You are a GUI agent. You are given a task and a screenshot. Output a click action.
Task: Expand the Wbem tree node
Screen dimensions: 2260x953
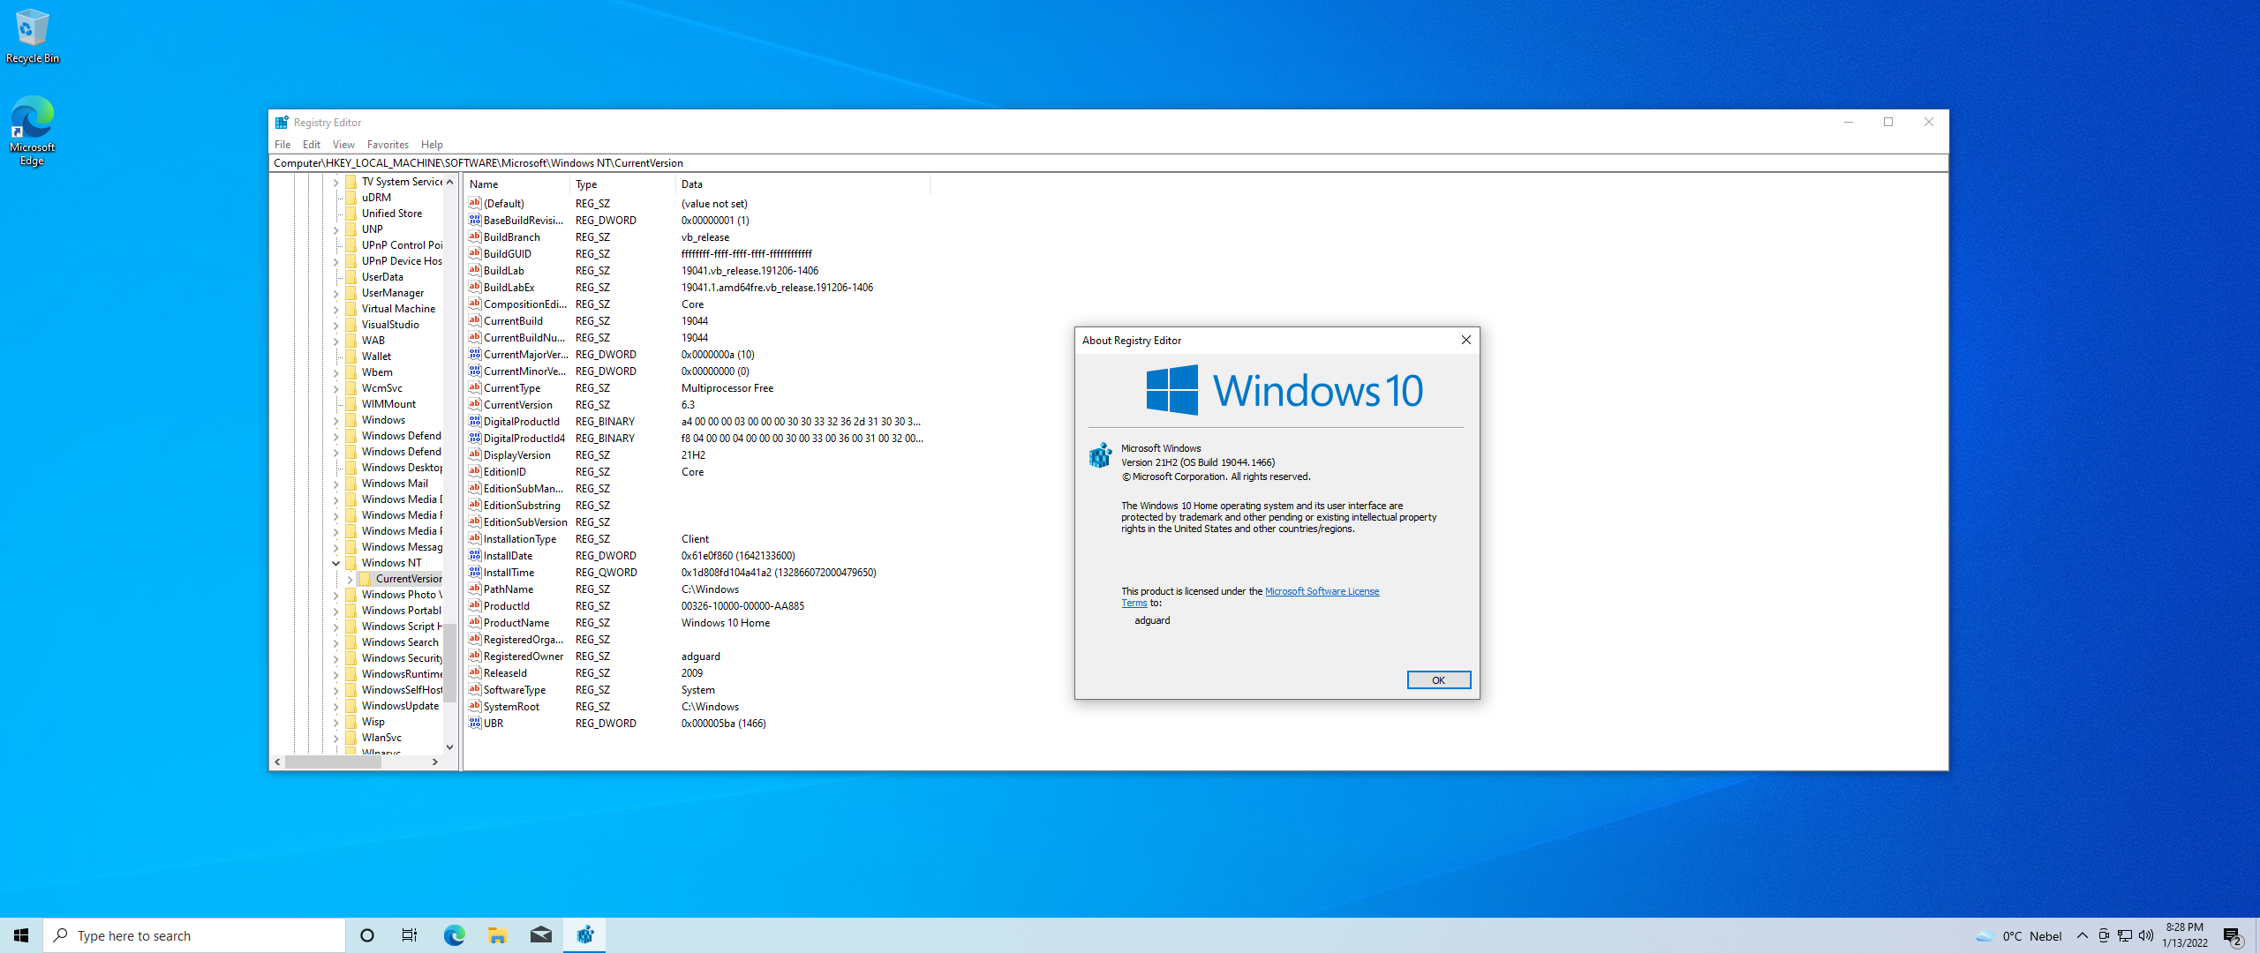click(x=336, y=372)
